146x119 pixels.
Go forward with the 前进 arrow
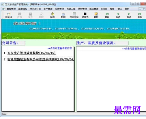[129, 15]
